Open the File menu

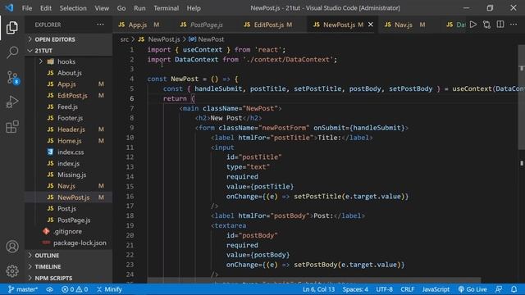(27, 8)
